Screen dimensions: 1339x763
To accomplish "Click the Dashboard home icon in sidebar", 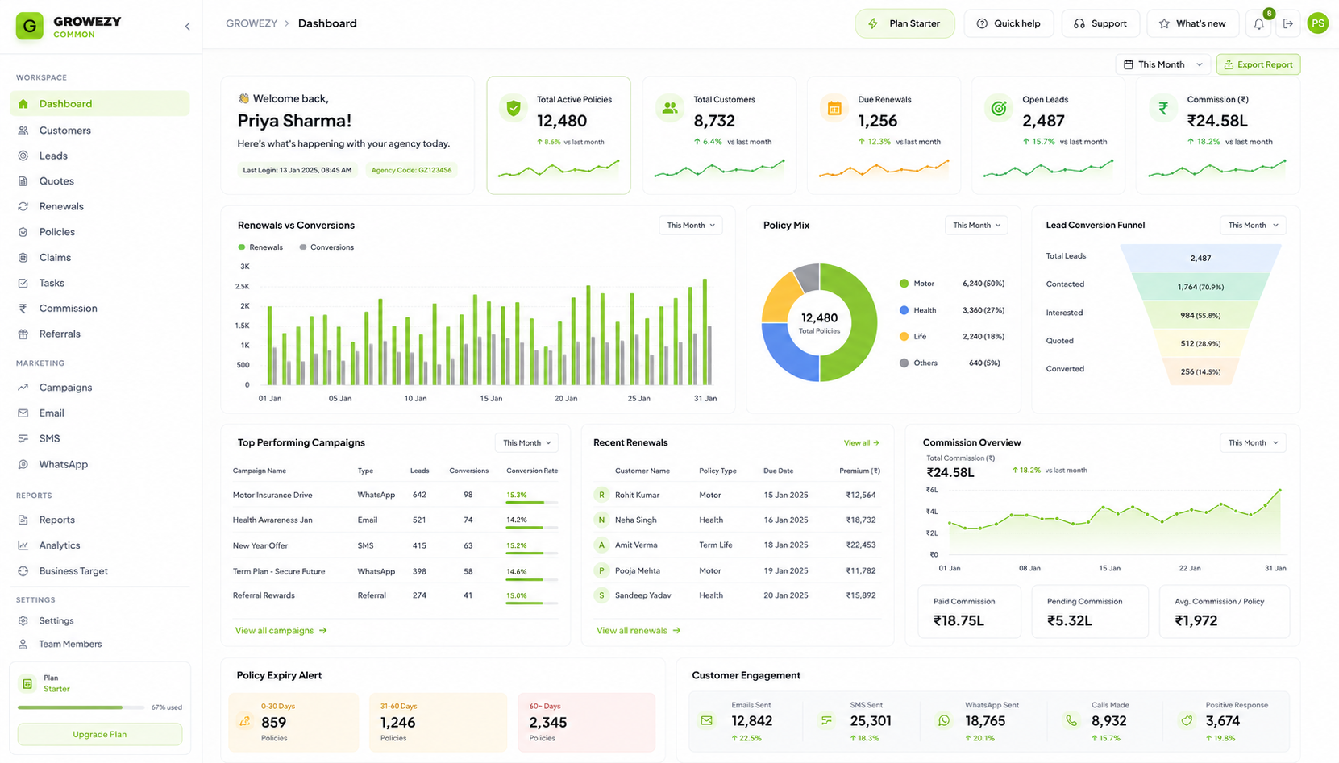I will pos(23,104).
